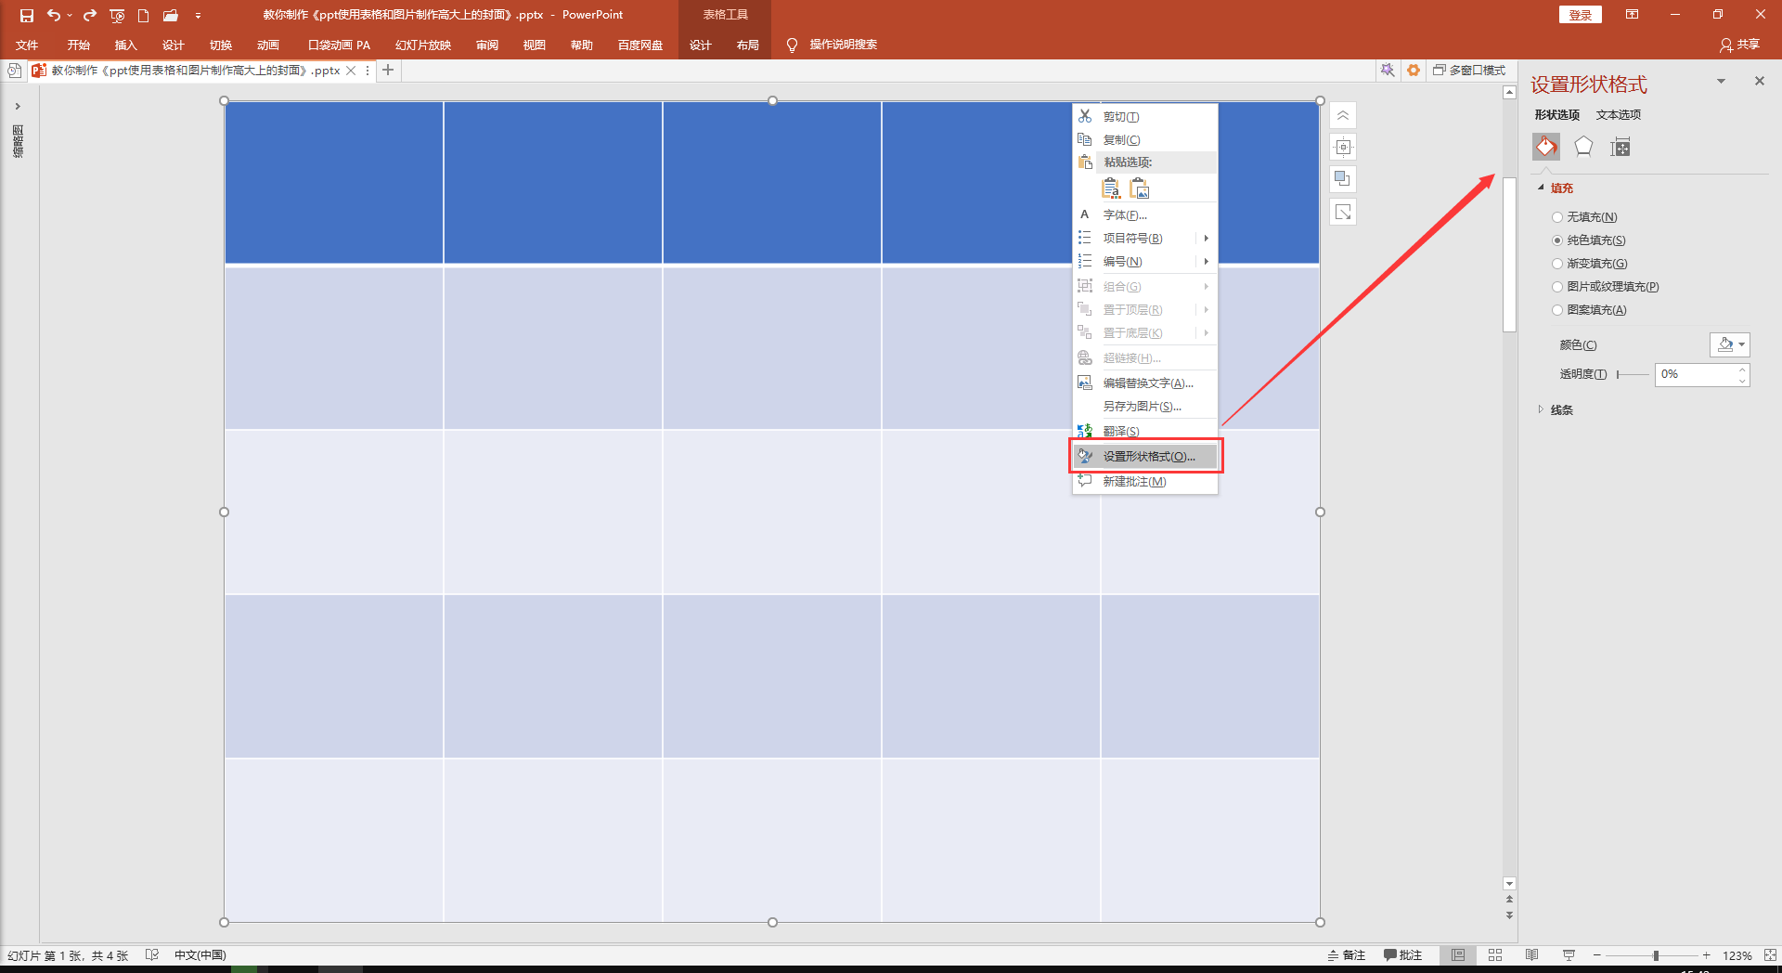Viewport: 1782px width, 973px height.
Task: Select 渐变填充(G) gradient fill option
Action: click(1557, 264)
